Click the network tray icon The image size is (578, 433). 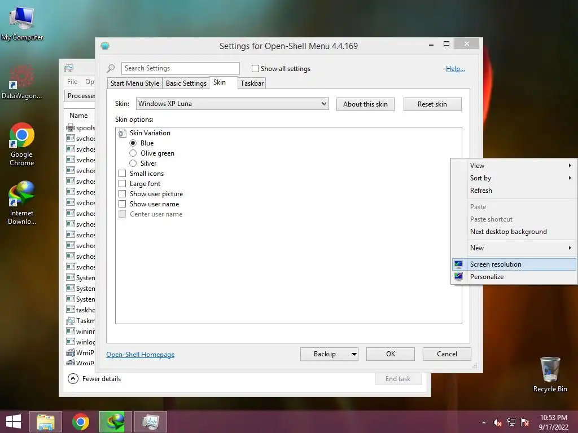(x=511, y=422)
